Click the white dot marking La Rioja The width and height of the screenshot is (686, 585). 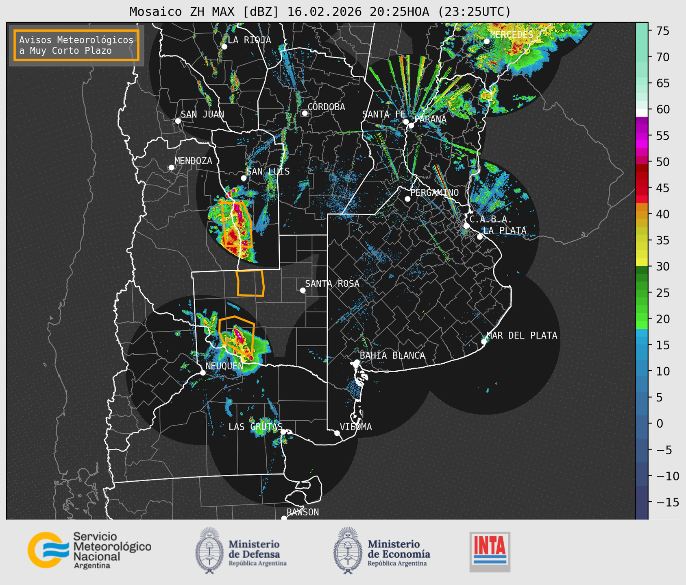[224, 47]
